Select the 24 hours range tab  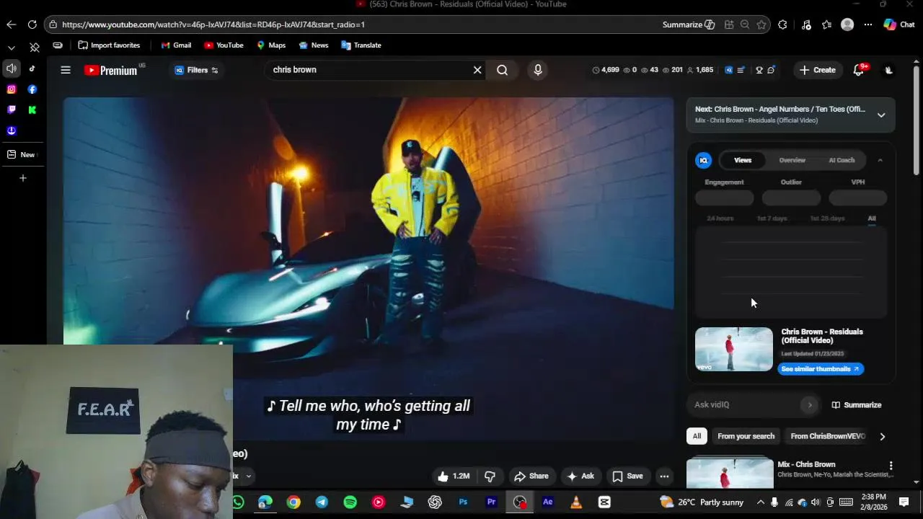tap(720, 218)
